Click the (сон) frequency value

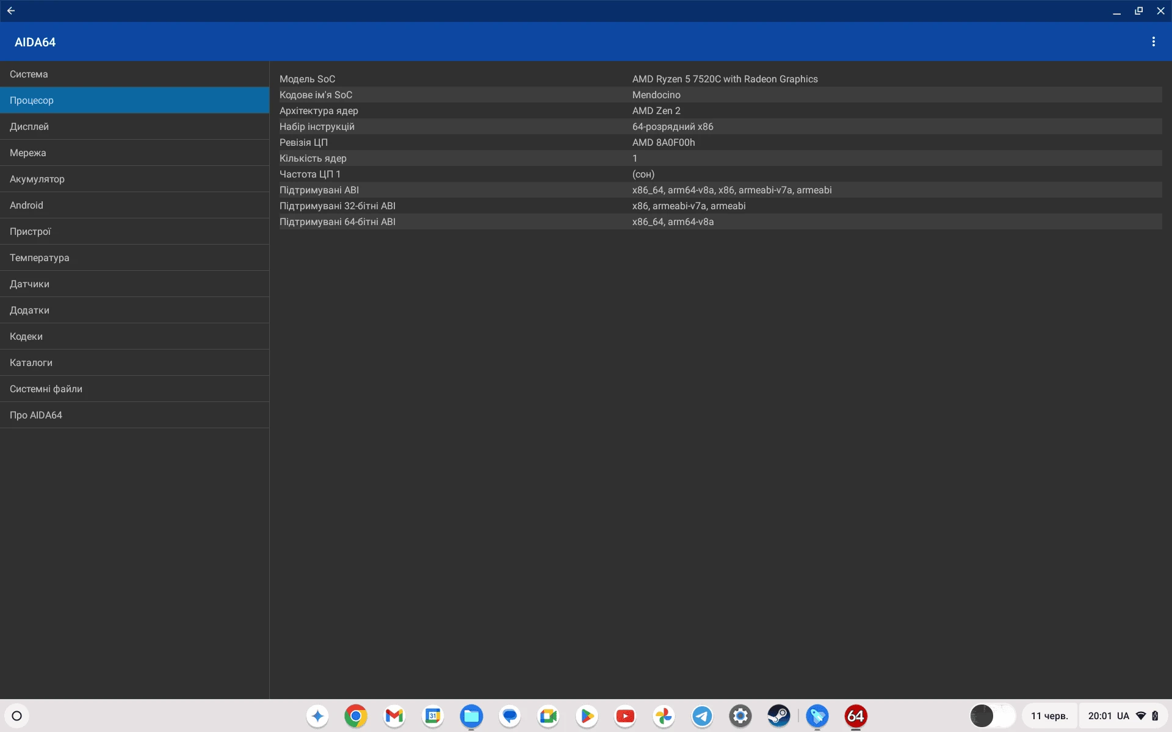tap(643, 174)
